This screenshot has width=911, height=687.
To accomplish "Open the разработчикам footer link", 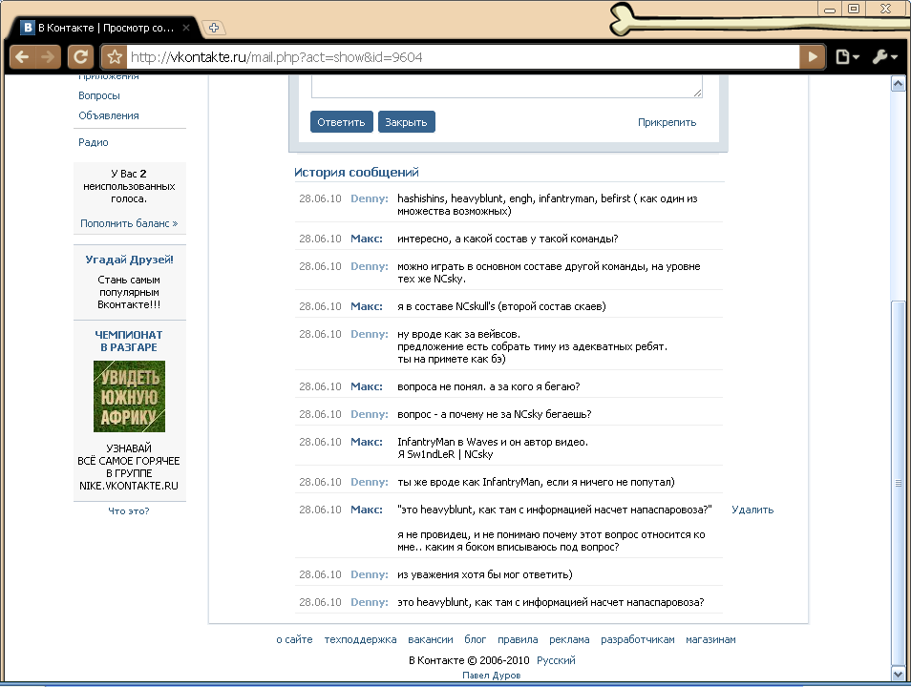I will pyautogui.click(x=637, y=639).
